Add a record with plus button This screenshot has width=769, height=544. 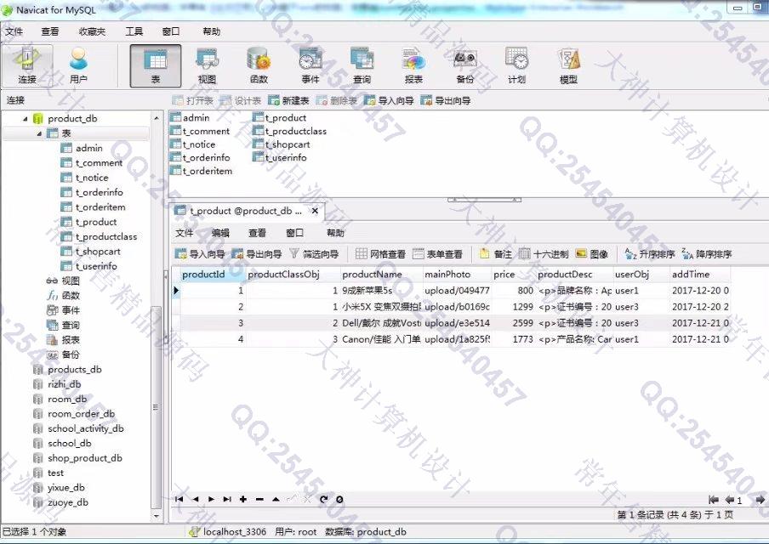tap(243, 500)
